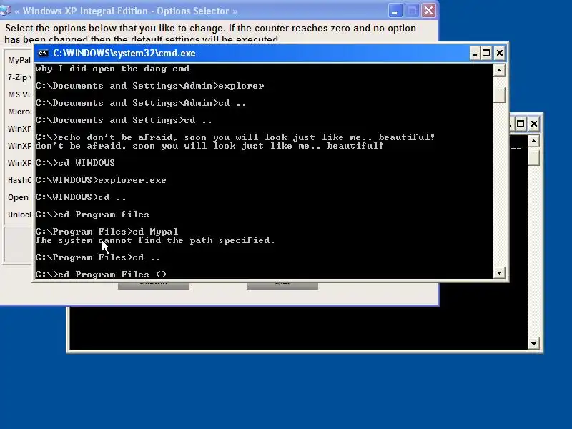
Task: Close the front cmd.exe window
Action: tap(499, 53)
